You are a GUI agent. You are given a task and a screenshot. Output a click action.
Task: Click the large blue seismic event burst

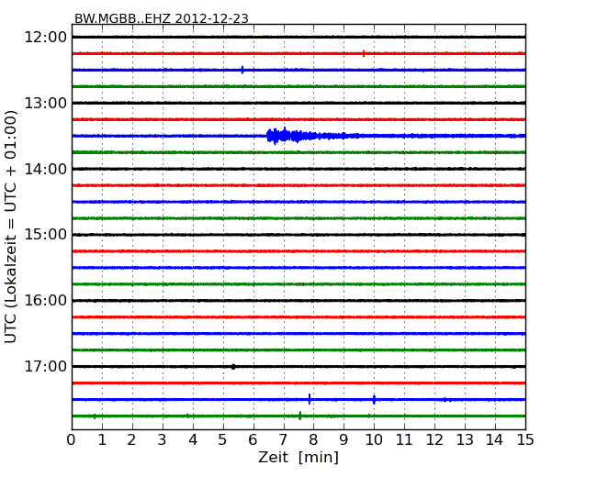pos(305,136)
